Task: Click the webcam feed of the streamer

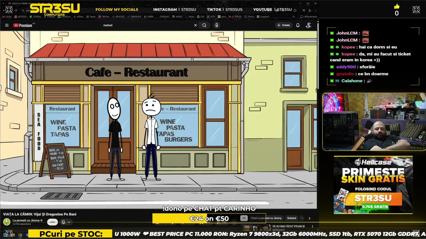Action: (x=374, y=122)
